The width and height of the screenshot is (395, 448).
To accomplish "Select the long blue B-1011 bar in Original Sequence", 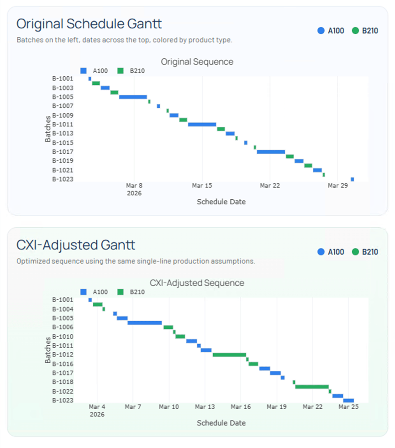I will click(x=202, y=124).
